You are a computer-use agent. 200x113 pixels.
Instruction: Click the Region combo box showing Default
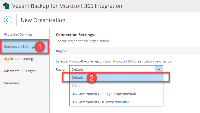(x=112, y=69)
